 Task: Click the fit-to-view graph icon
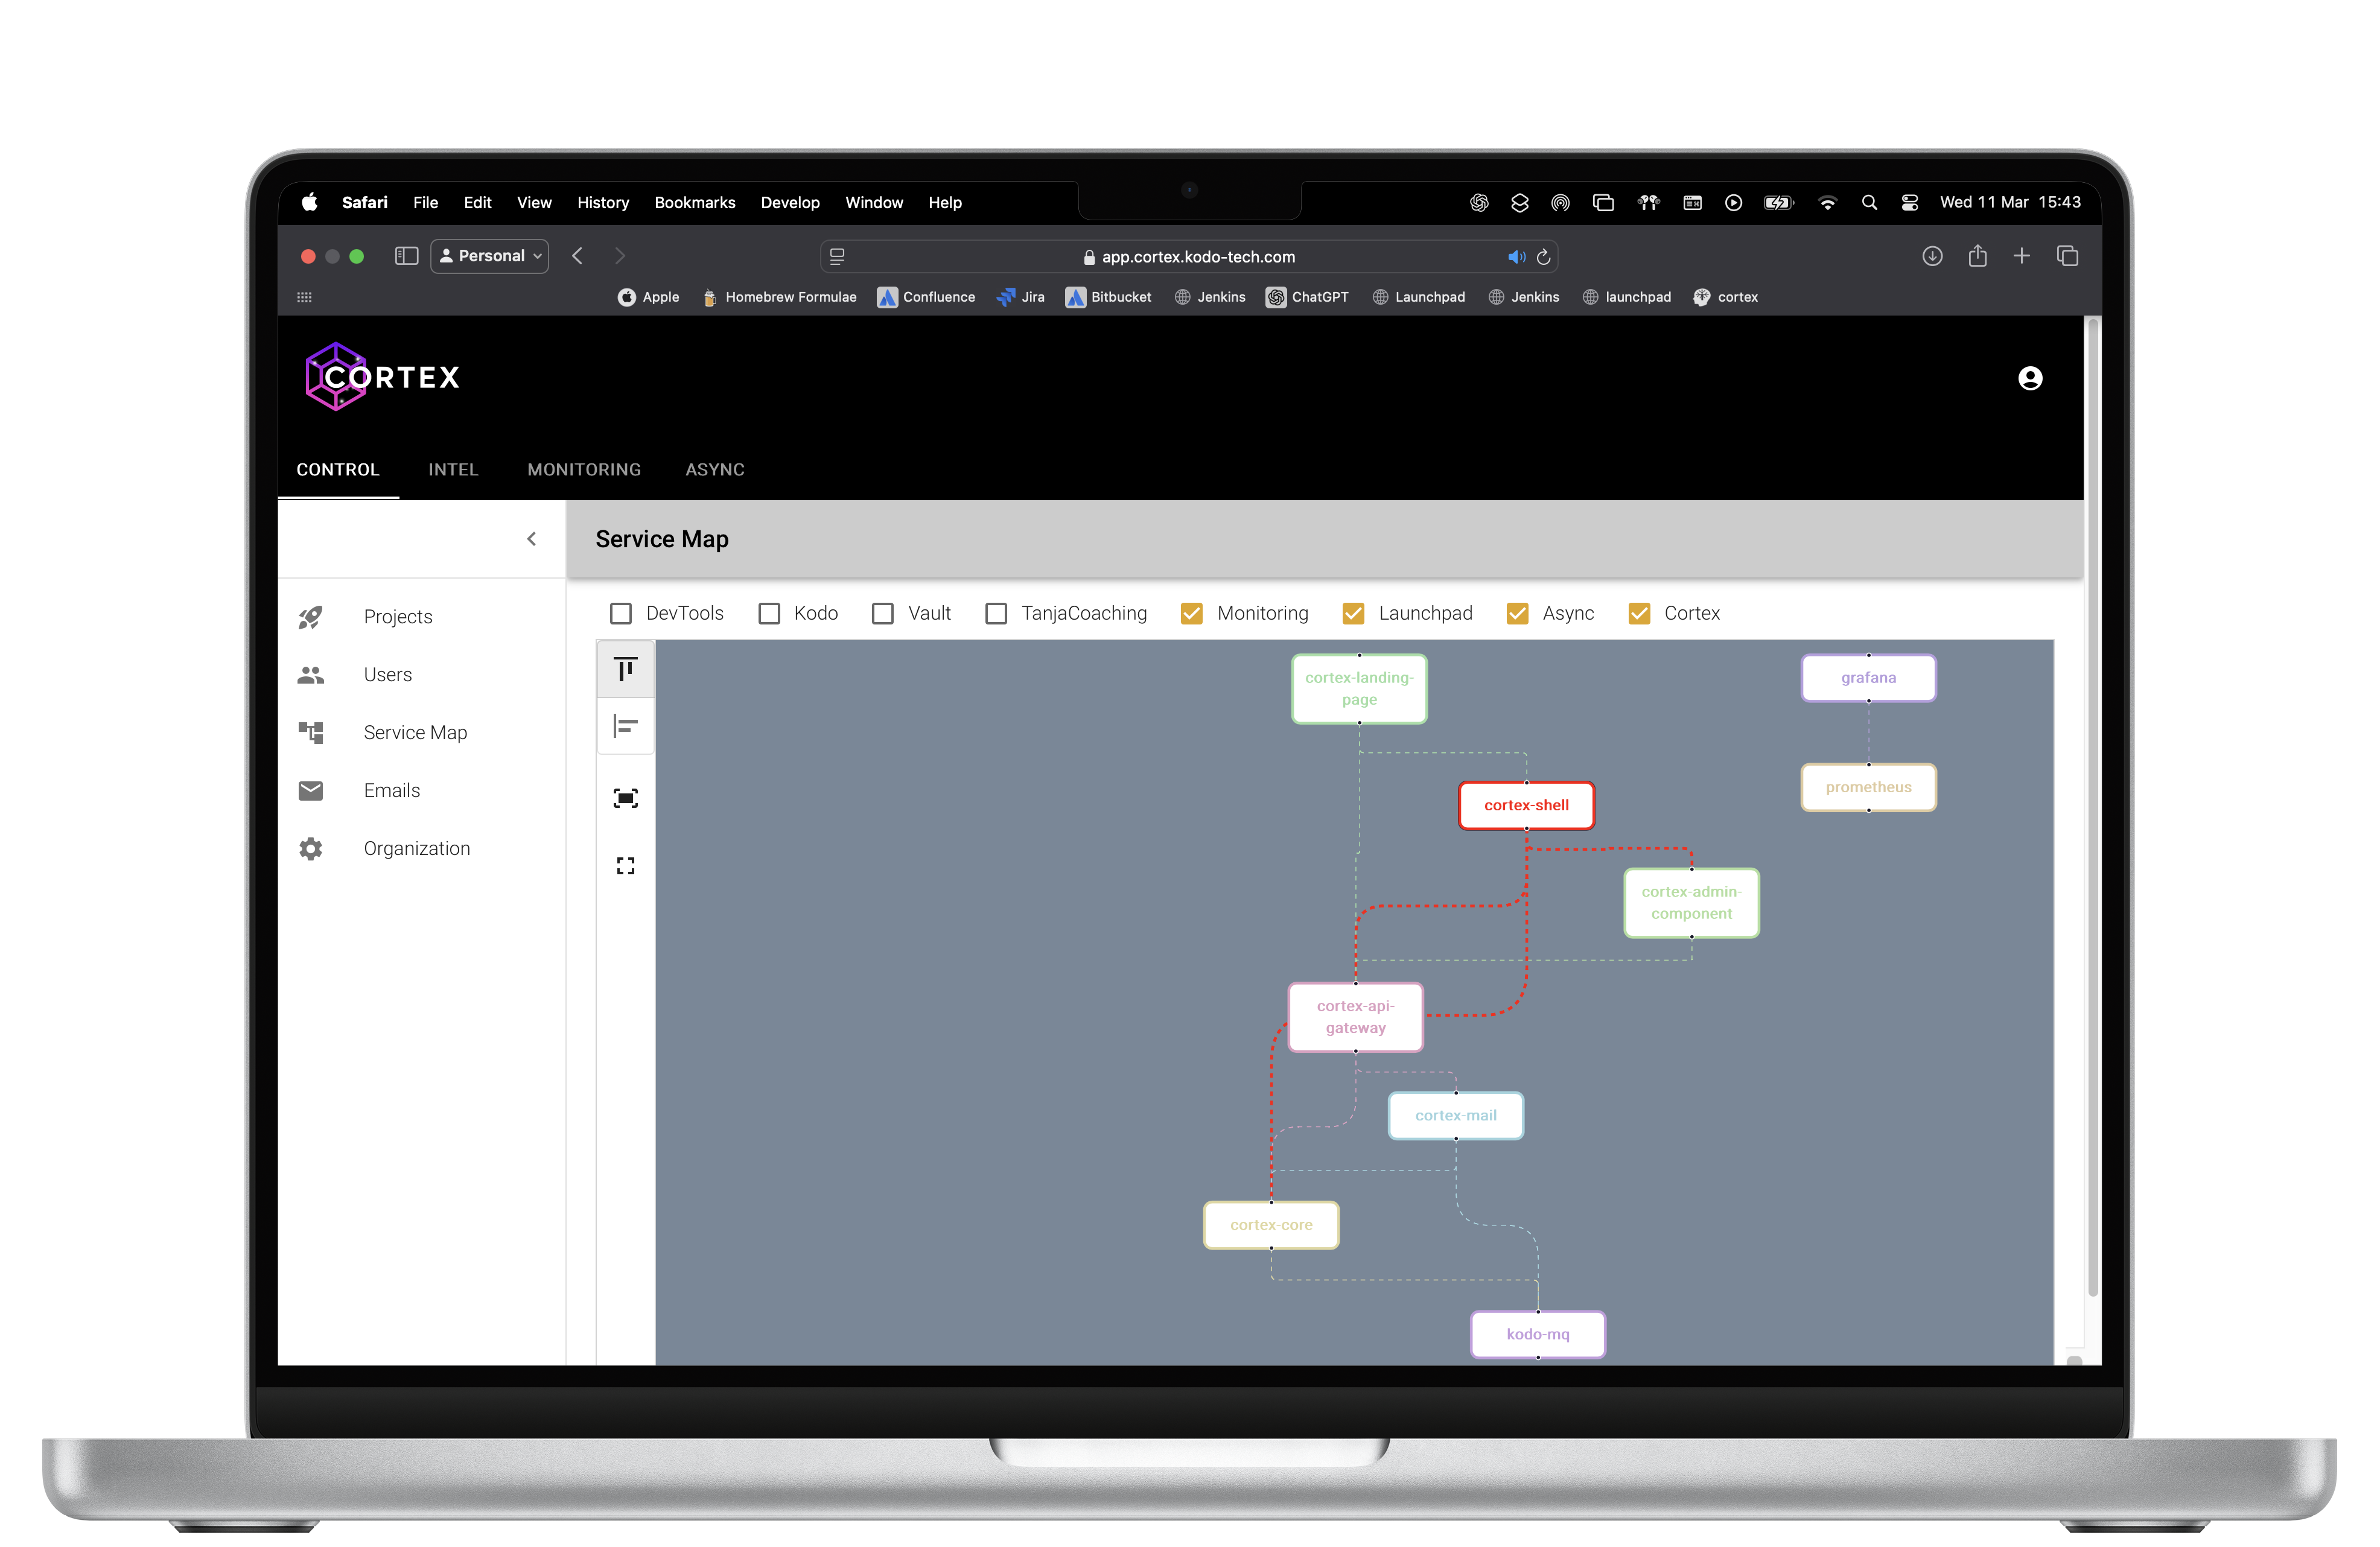(x=625, y=798)
